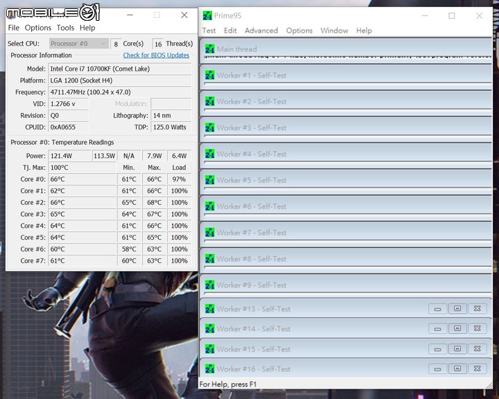
Task: Click the Platform field LGA 1200
Action: click(120, 80)
